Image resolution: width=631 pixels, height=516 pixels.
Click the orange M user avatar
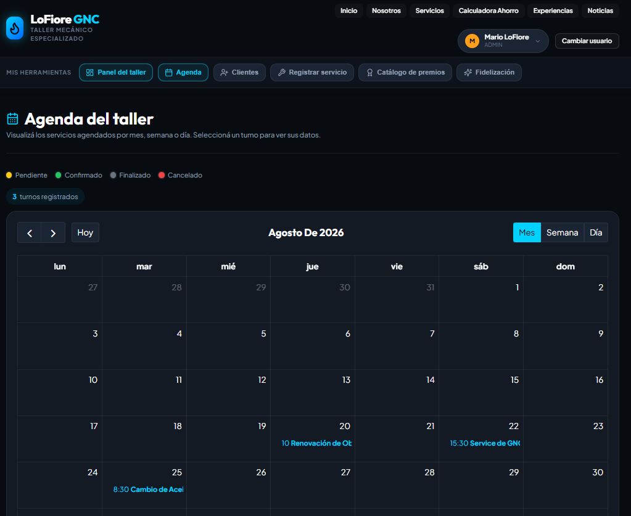[x=472, y=41]
